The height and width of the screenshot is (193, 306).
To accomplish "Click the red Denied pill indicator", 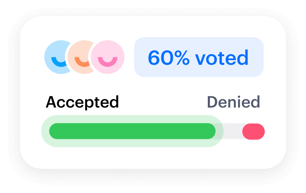I will 253,132.
